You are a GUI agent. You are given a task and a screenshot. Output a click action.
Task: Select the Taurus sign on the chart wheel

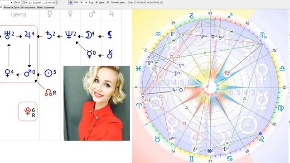[x=157, y=139]
